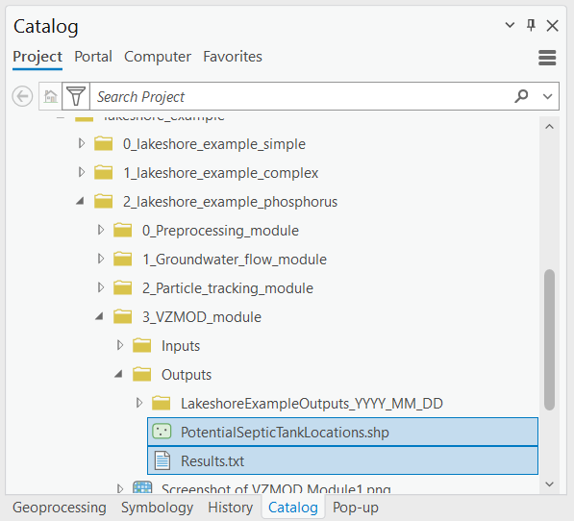The height and width of the screenshot is (521, 574).
Task: Expand the LakeshoreExampleOutputs_YYYY_MM_DD folder
Action: point(139,403)
